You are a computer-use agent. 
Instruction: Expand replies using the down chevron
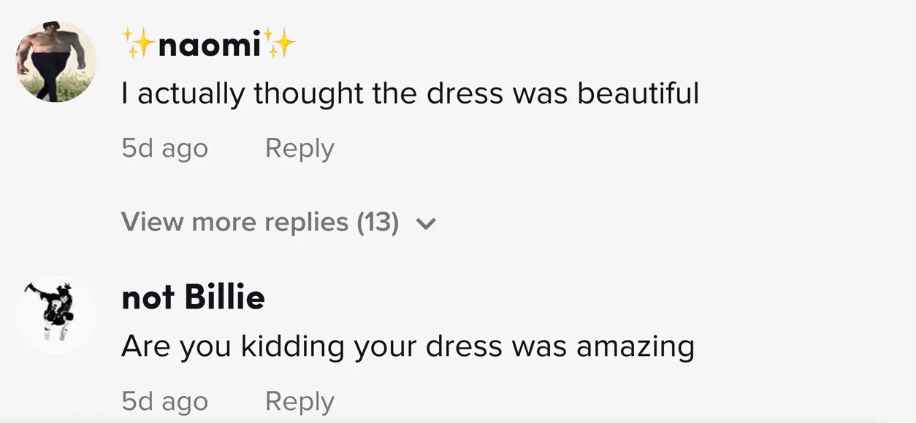click(x=425, y=224)
